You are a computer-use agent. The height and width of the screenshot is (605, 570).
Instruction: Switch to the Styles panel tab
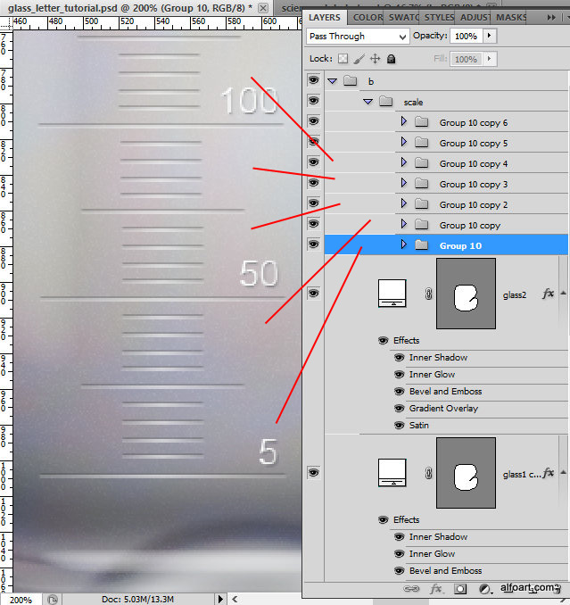point(438,17)
